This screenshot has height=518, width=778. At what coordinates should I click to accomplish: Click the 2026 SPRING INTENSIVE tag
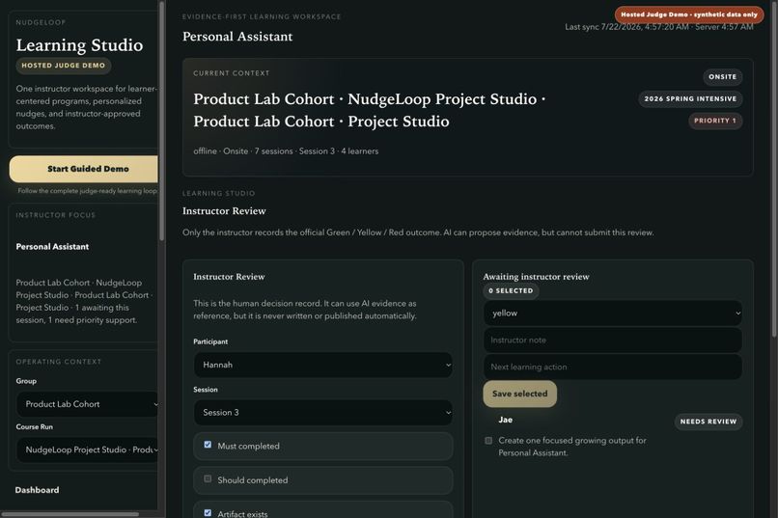[x=690, y=98]
